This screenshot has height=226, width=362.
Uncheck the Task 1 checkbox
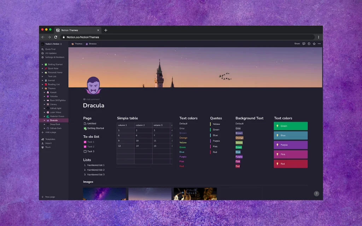[x=85, y=142]
